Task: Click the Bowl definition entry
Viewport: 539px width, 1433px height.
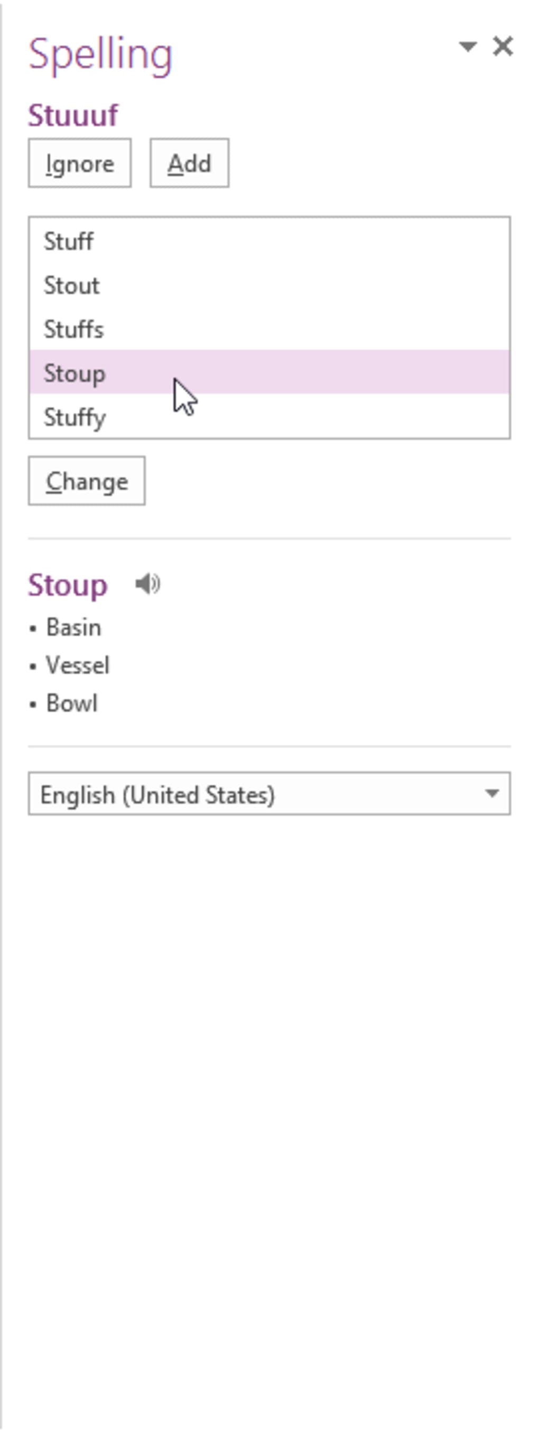Action: click(72, 703)
